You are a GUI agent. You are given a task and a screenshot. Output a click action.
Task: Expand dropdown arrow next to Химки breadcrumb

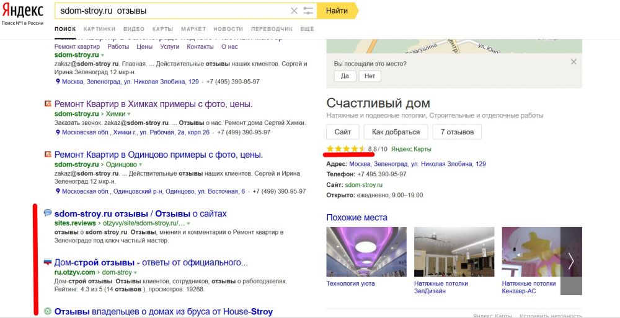point(129,114)
